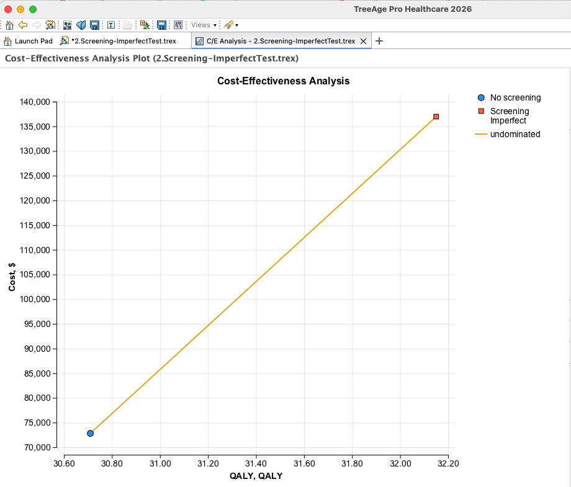Click the text report 'T' icon
Image resolution: width=571 pixels, height=487 pixels.
click(x=111, y=25)
